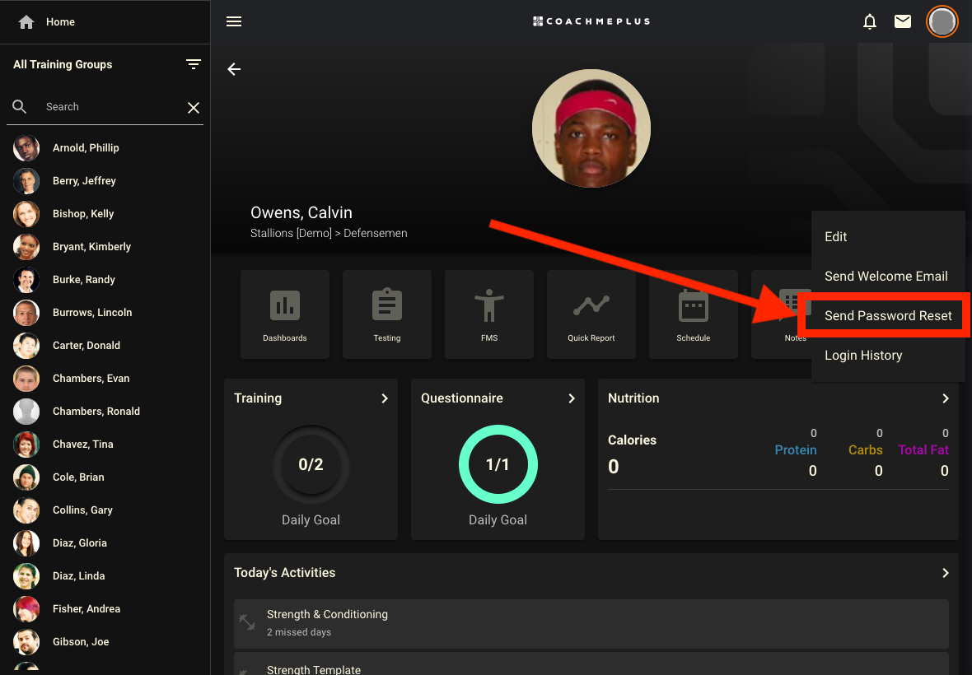
Task: Expand the Questionnaire card chevron
Action: [571, 398]
